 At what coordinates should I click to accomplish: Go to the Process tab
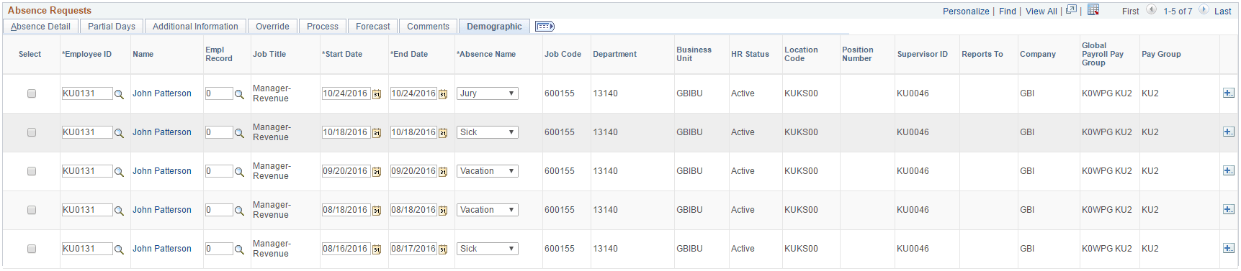pyautogui.click(x=323, y=27)
